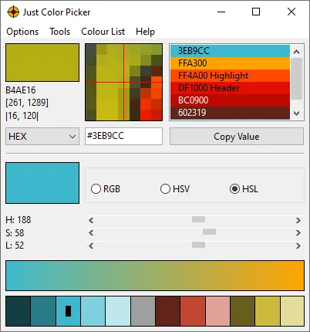Click the L slider right arrow
The height and width of the screenshot is (332, 310).
click(298, 246)
